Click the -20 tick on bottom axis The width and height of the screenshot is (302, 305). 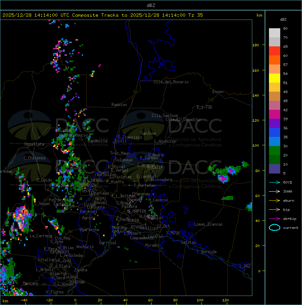coord(49,300)
